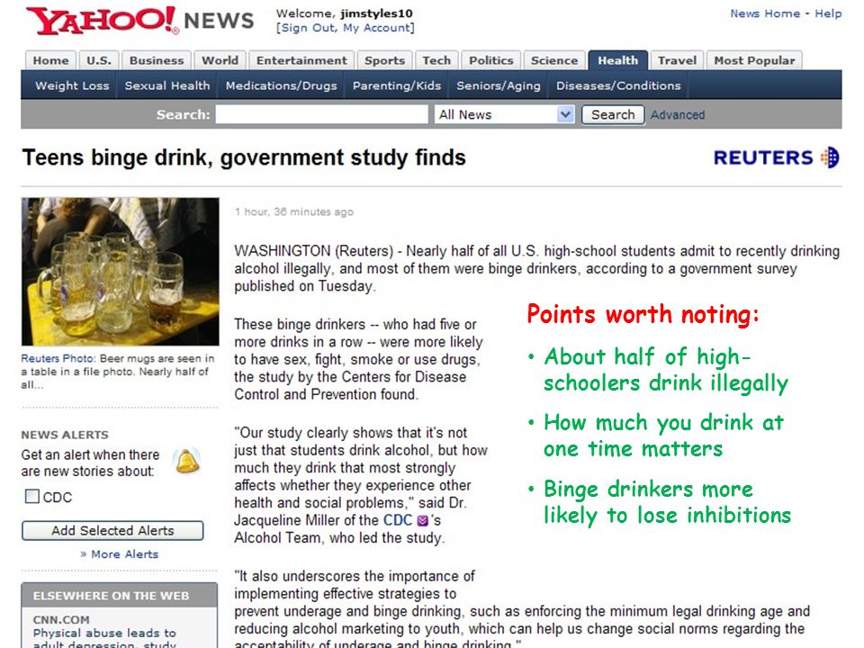Click the Reuters logo icon
Image resolution: width=864 pixels, height=648 pixels.
pos(830,157)
